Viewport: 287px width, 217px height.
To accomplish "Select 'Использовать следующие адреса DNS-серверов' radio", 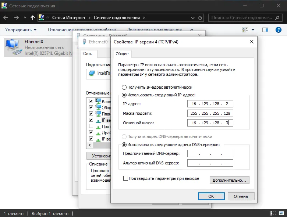I will 124,145.
